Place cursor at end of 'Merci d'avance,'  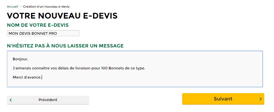click(x=42, y=77)
